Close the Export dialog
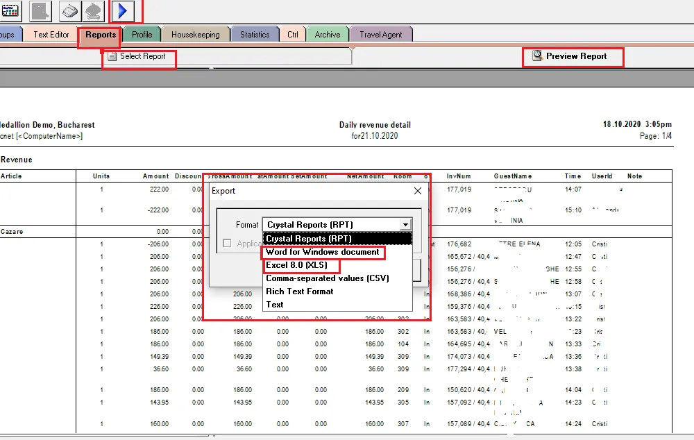Image resolution: width=694 pixels, height=440 pixels. [417, 191]
